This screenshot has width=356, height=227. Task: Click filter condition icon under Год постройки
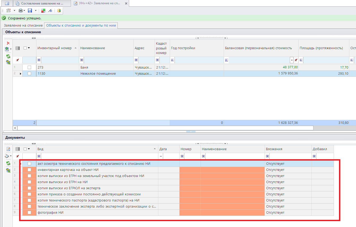coord(172,60)
